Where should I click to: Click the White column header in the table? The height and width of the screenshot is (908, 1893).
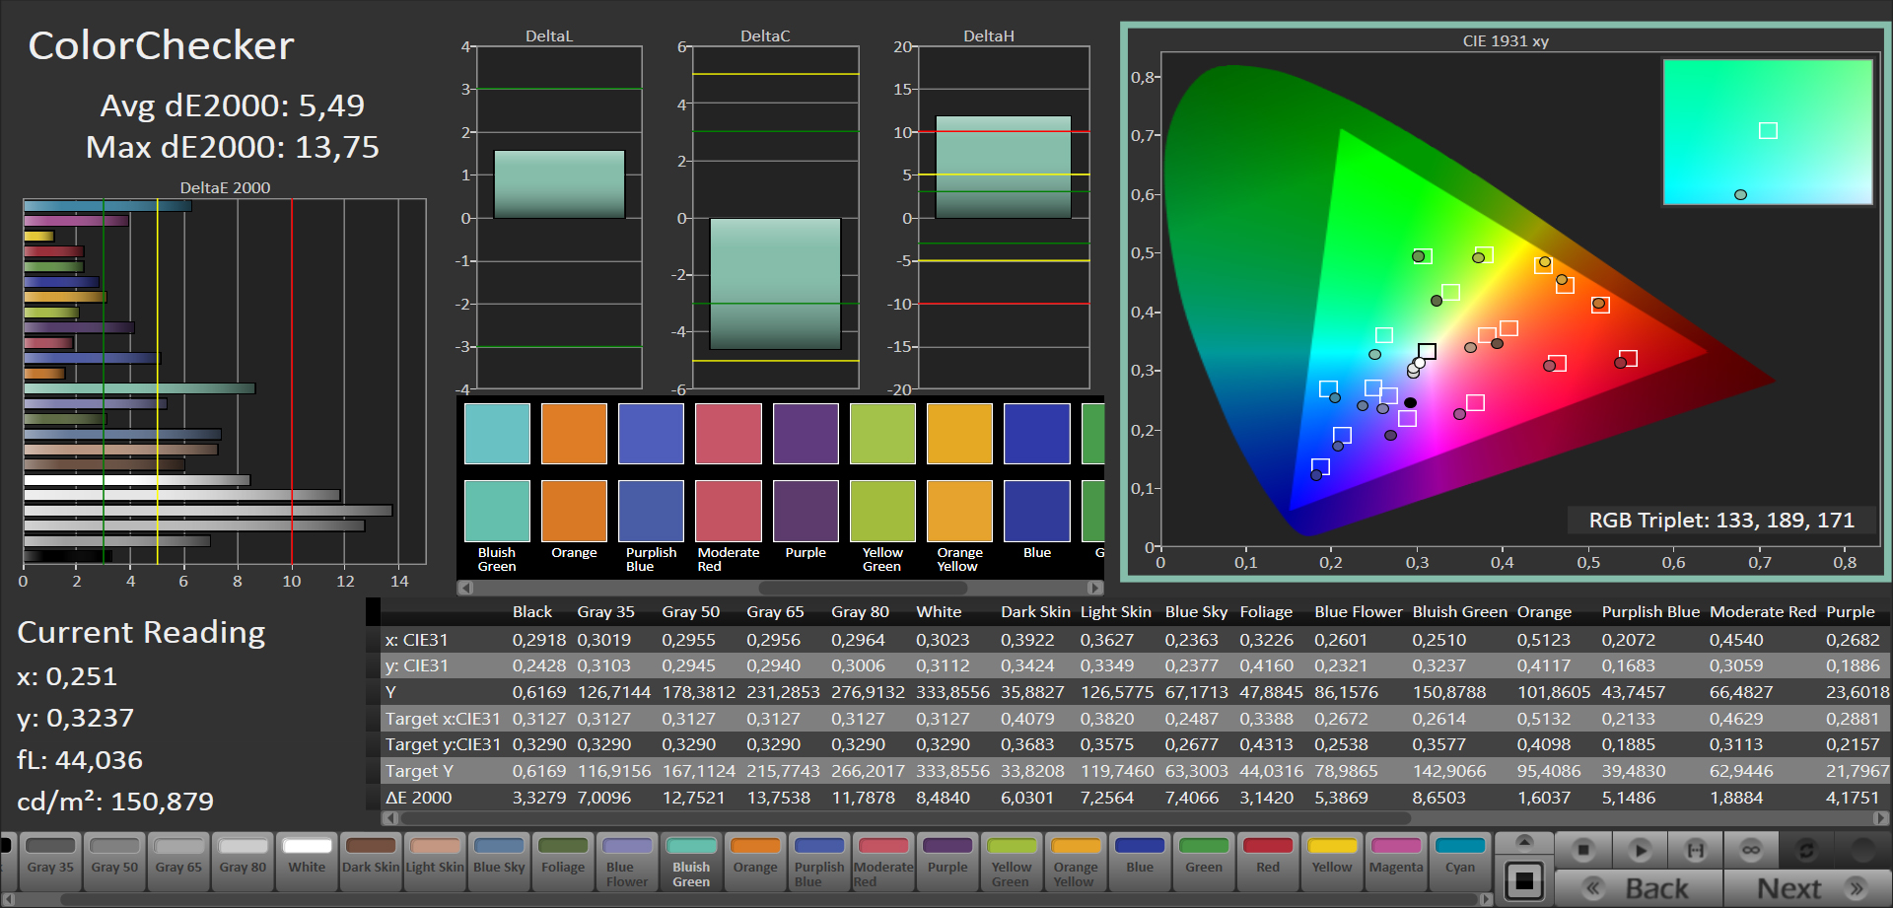[939, 612]
